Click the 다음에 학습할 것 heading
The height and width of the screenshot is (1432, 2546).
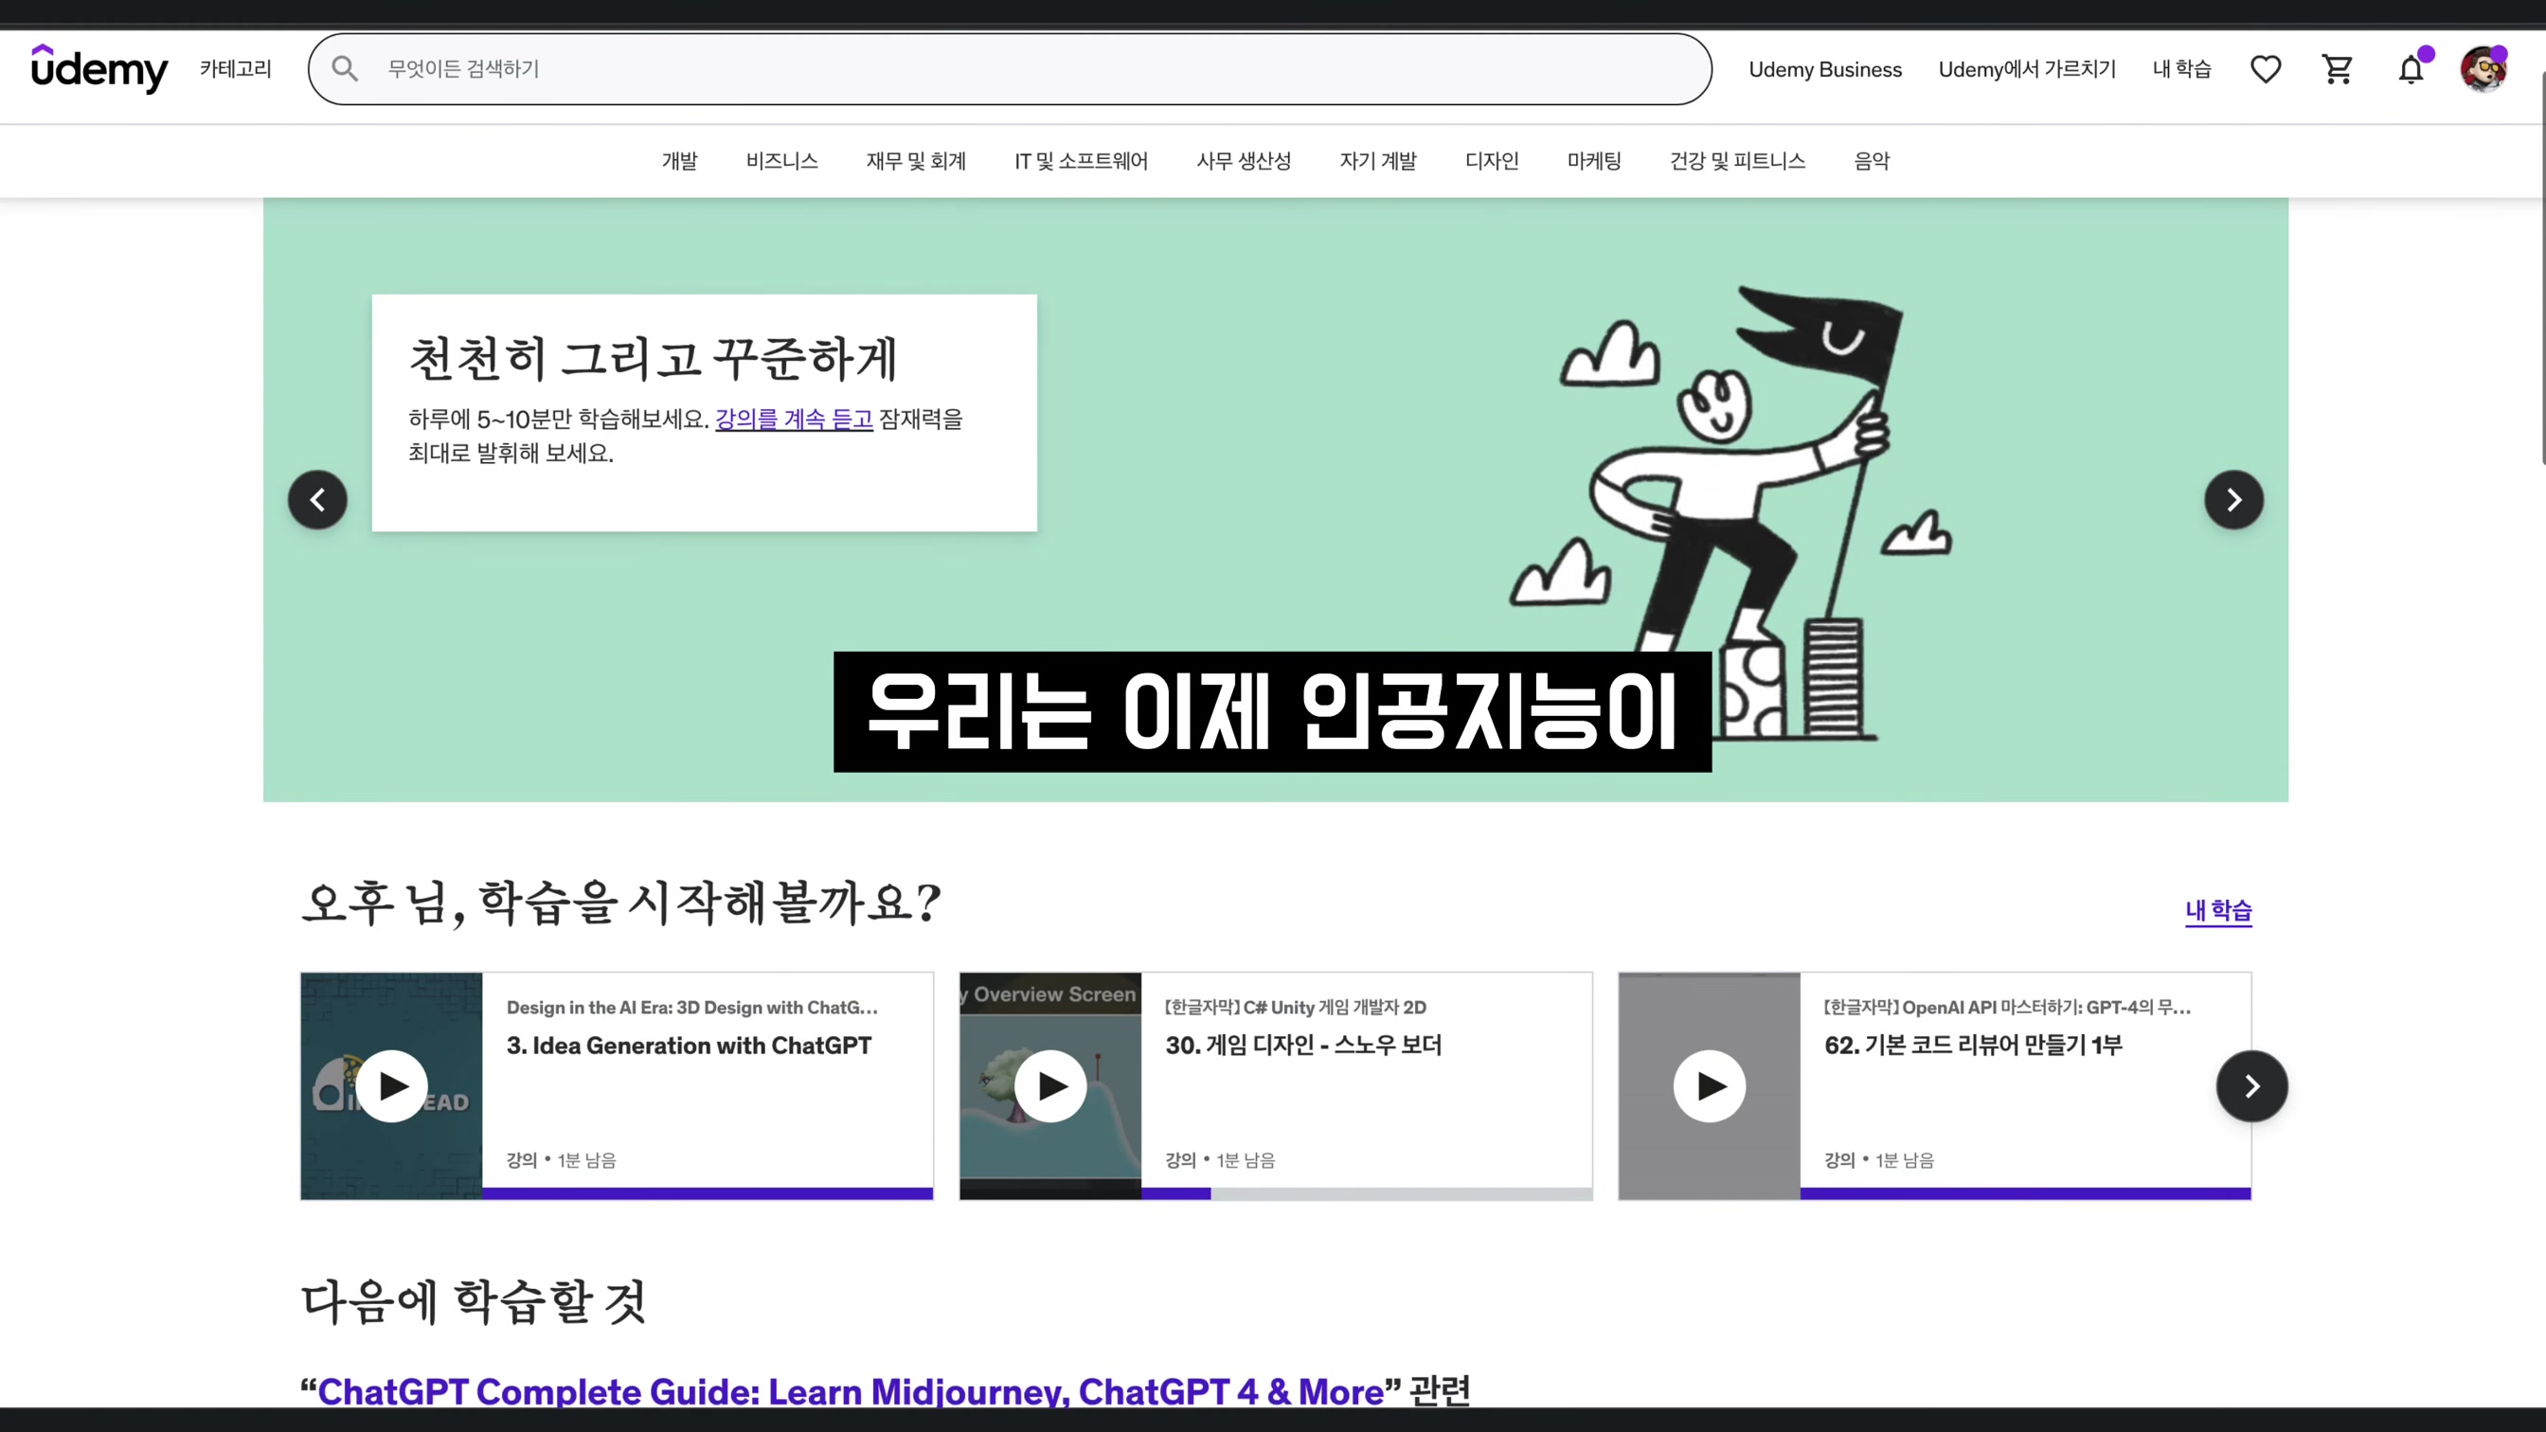(x=474, y=1301)
